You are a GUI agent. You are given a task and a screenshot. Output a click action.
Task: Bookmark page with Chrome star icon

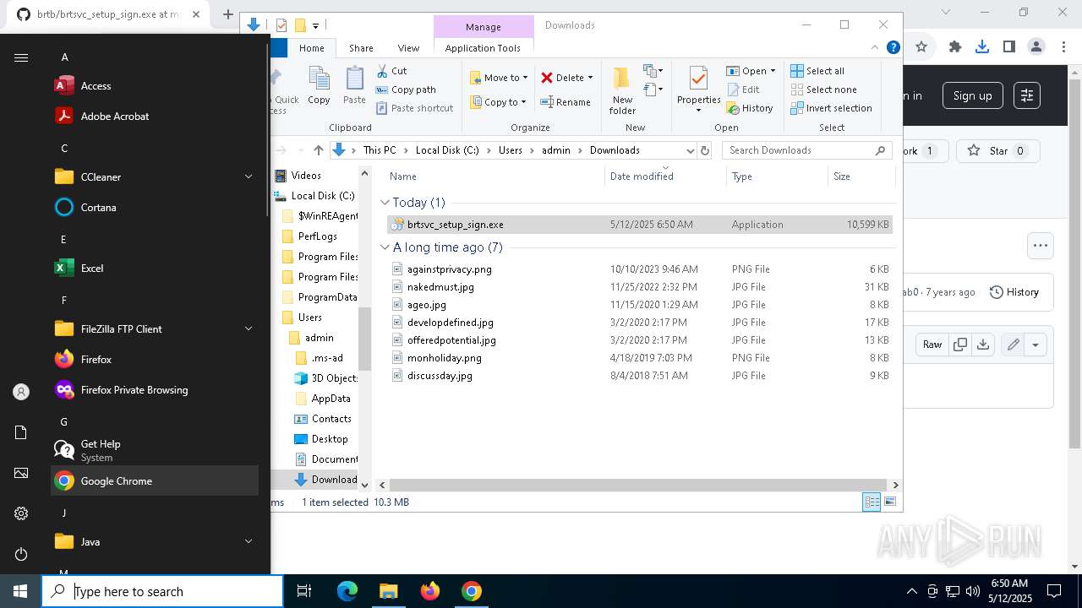pos(921,47)
